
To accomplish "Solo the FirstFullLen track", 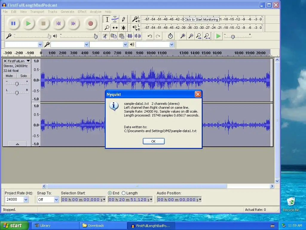I will point(23,76).
